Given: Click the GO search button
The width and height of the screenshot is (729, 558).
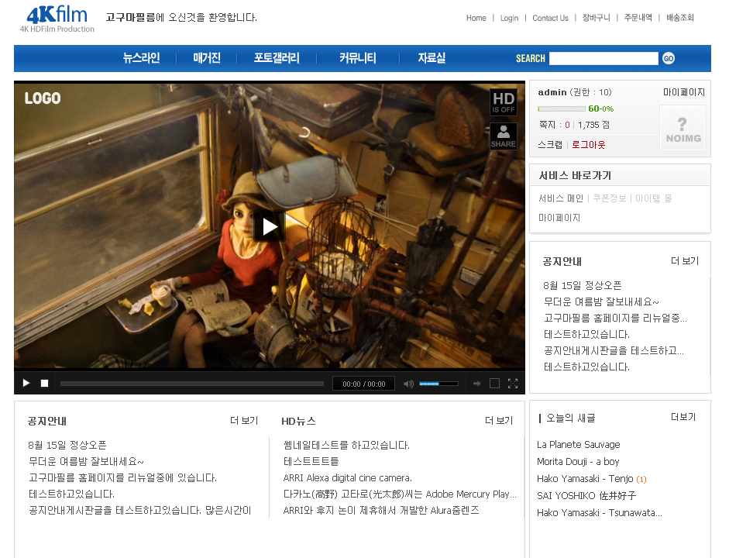Looking at the screenshot, I should pos(668,58).
